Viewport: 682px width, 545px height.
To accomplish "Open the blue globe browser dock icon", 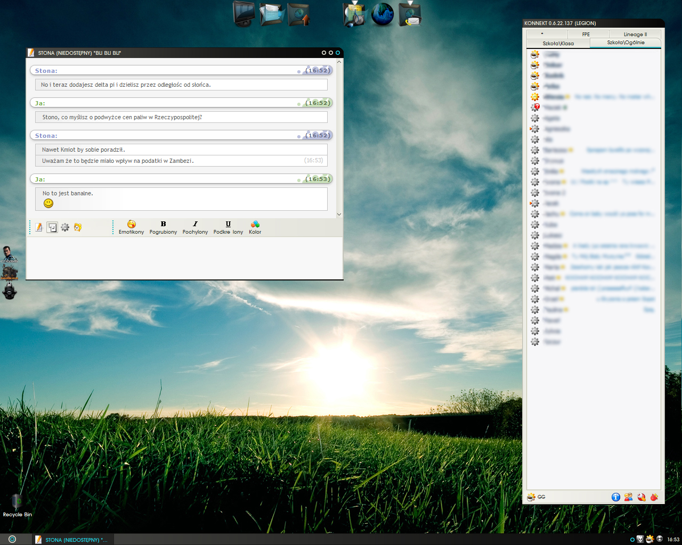I will (x=383, y=14).
